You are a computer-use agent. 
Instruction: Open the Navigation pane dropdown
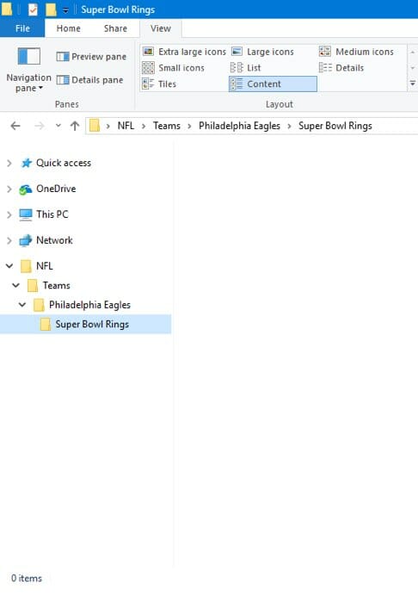29,70
